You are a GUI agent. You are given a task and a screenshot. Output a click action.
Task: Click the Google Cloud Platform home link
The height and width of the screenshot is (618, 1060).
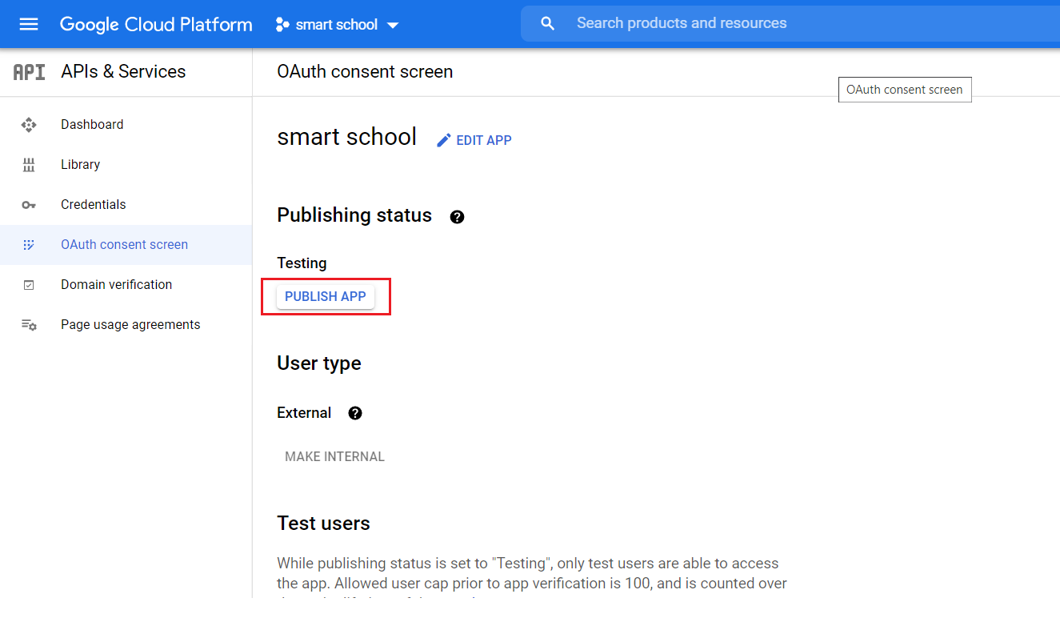click(155, 24)
